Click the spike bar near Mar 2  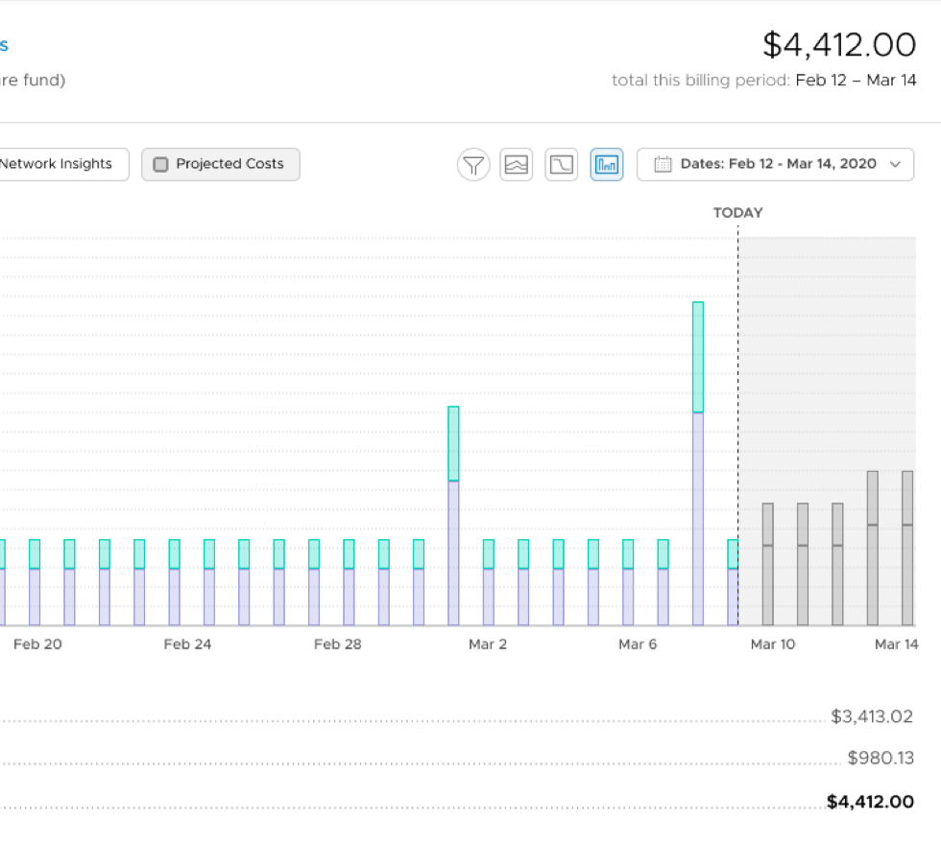[x=453, y=516]
